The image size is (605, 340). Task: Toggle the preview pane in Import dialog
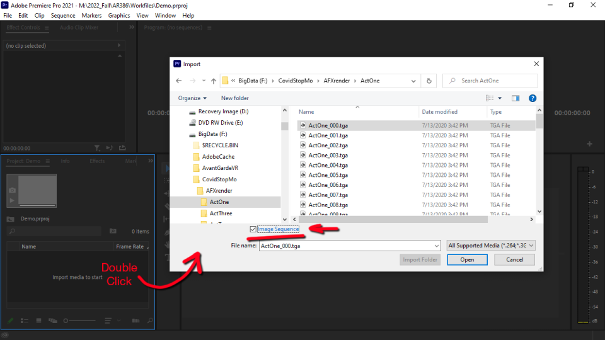[x=516, y=98]
